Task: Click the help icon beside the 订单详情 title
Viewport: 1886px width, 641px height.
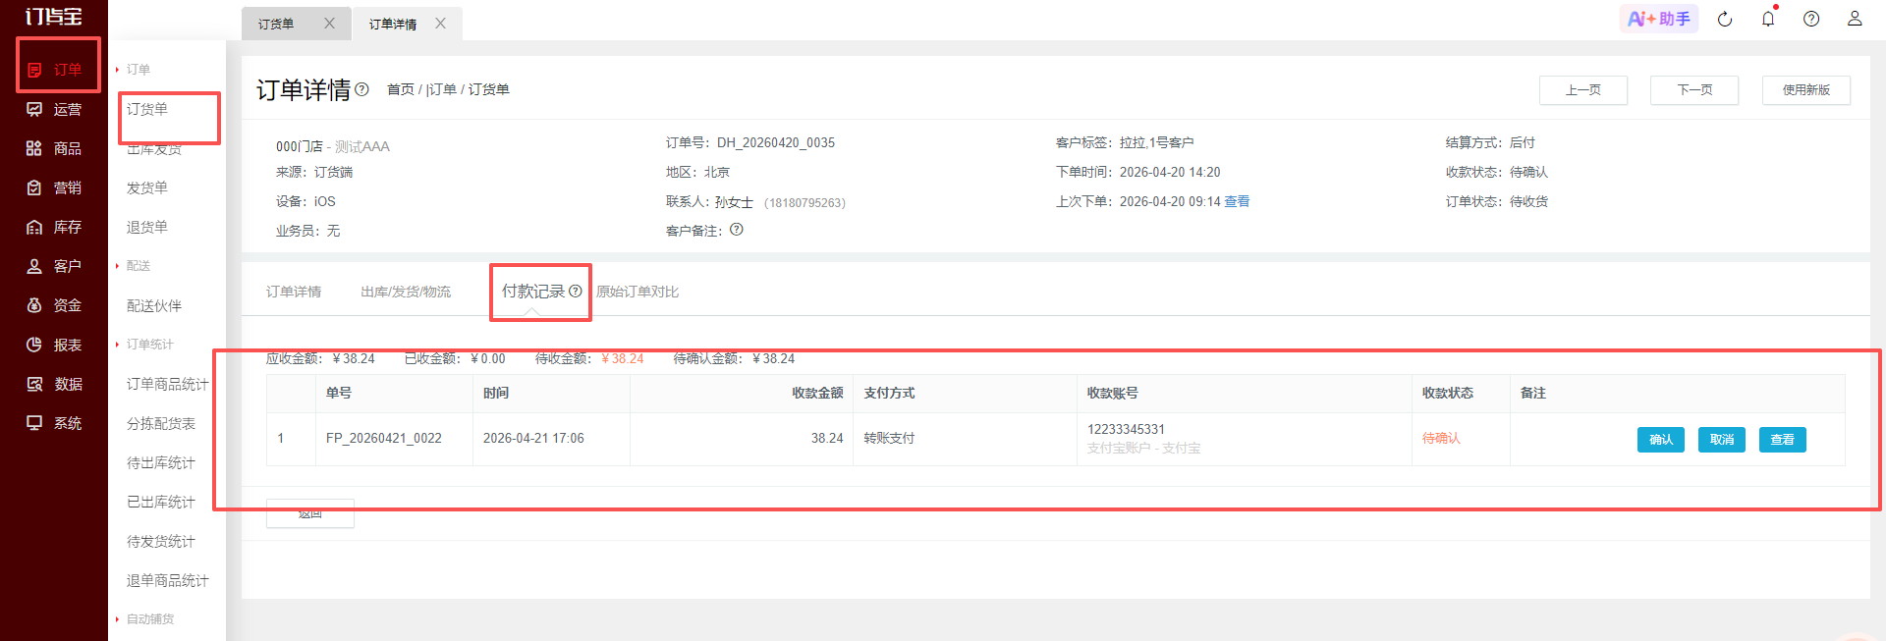Action: coord(361,89)
